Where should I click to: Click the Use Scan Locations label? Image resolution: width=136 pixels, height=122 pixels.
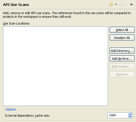click(x=16, y=23)
